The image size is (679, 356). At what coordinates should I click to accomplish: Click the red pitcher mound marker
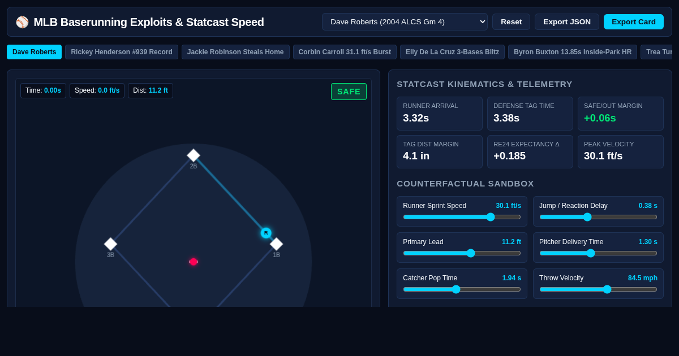click(x=194, y=262)
